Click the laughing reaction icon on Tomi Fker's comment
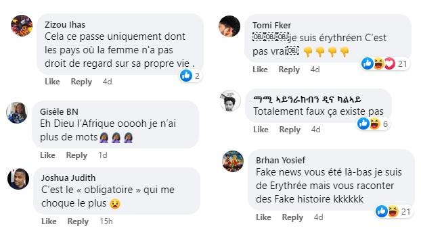The height and width of the screenshot is (245, 421). coord(379,63)
